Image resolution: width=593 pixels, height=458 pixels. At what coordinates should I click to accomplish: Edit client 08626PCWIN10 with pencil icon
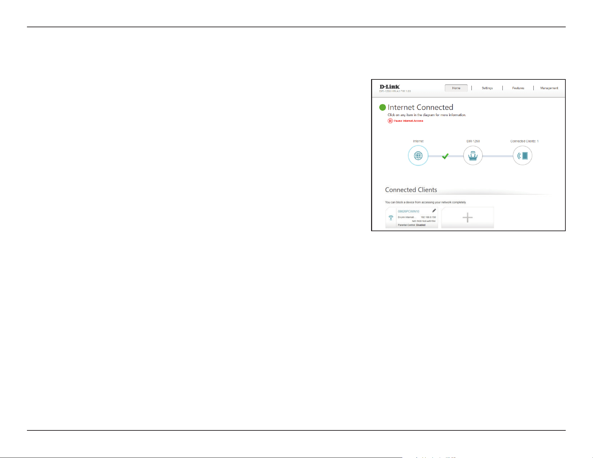click(434, 211)
